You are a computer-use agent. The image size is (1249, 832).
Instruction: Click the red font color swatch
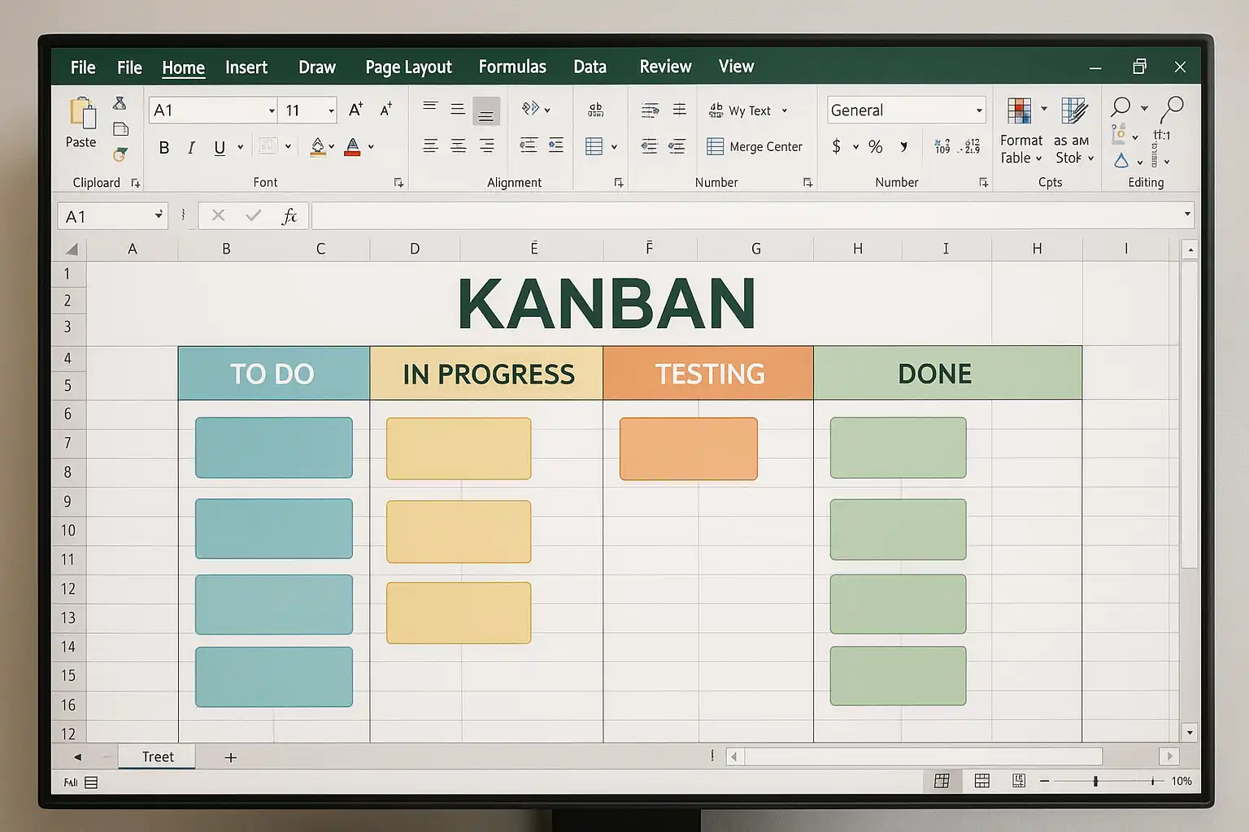pyautogui.click(x=352, y=146)
